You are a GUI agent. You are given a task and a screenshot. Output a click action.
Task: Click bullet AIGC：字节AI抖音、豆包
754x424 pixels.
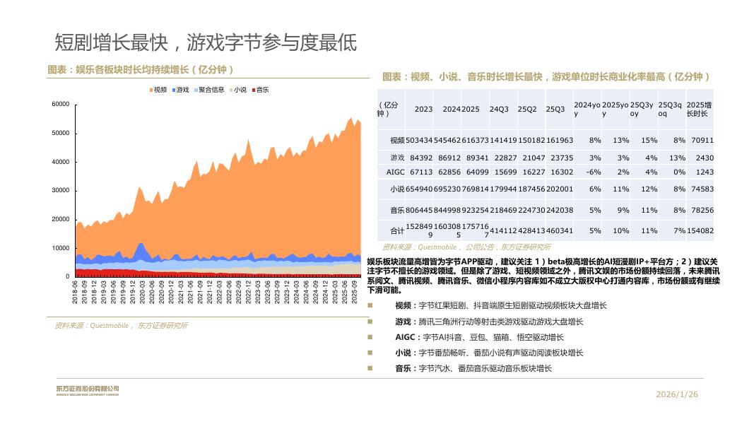[479, 338]
